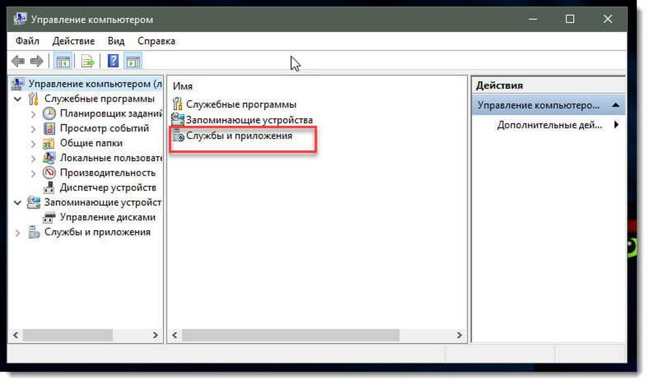The height and width of the screenshot is (384, 649).
Task: Click the tree pane horizontal scrollbar thumb
Action: point(68,335)
